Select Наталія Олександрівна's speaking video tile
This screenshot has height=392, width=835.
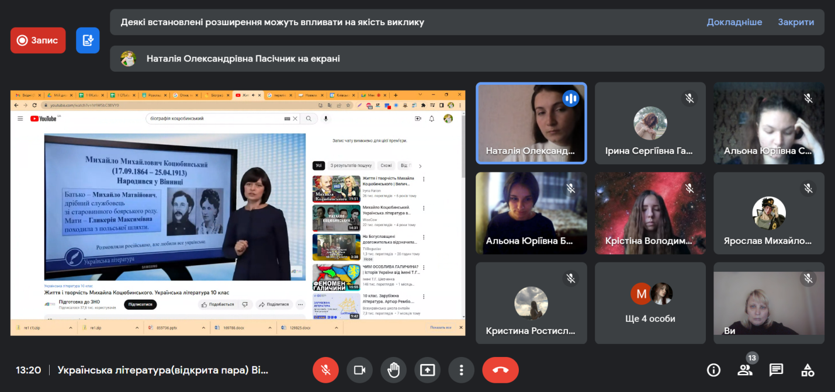[531, 123]
